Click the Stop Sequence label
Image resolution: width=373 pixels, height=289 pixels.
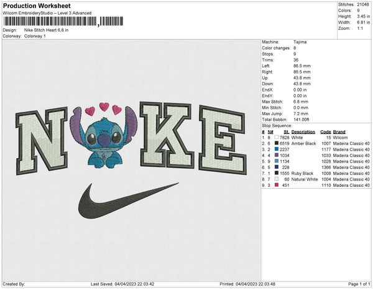(x=277, y=126)
